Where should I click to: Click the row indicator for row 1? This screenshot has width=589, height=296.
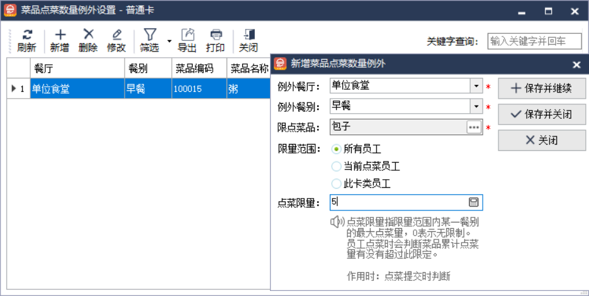coord(18,89)
